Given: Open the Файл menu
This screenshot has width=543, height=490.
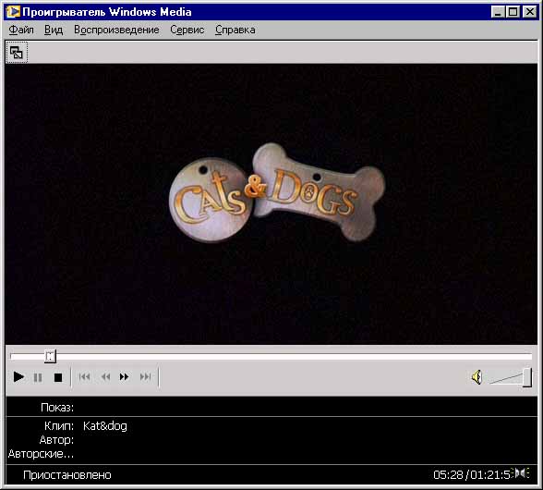Looking at the screenshot, I should pos(21,30).
